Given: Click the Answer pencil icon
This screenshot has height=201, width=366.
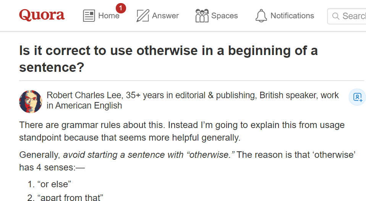Looking at the screenshot, I should pos(143,16).
